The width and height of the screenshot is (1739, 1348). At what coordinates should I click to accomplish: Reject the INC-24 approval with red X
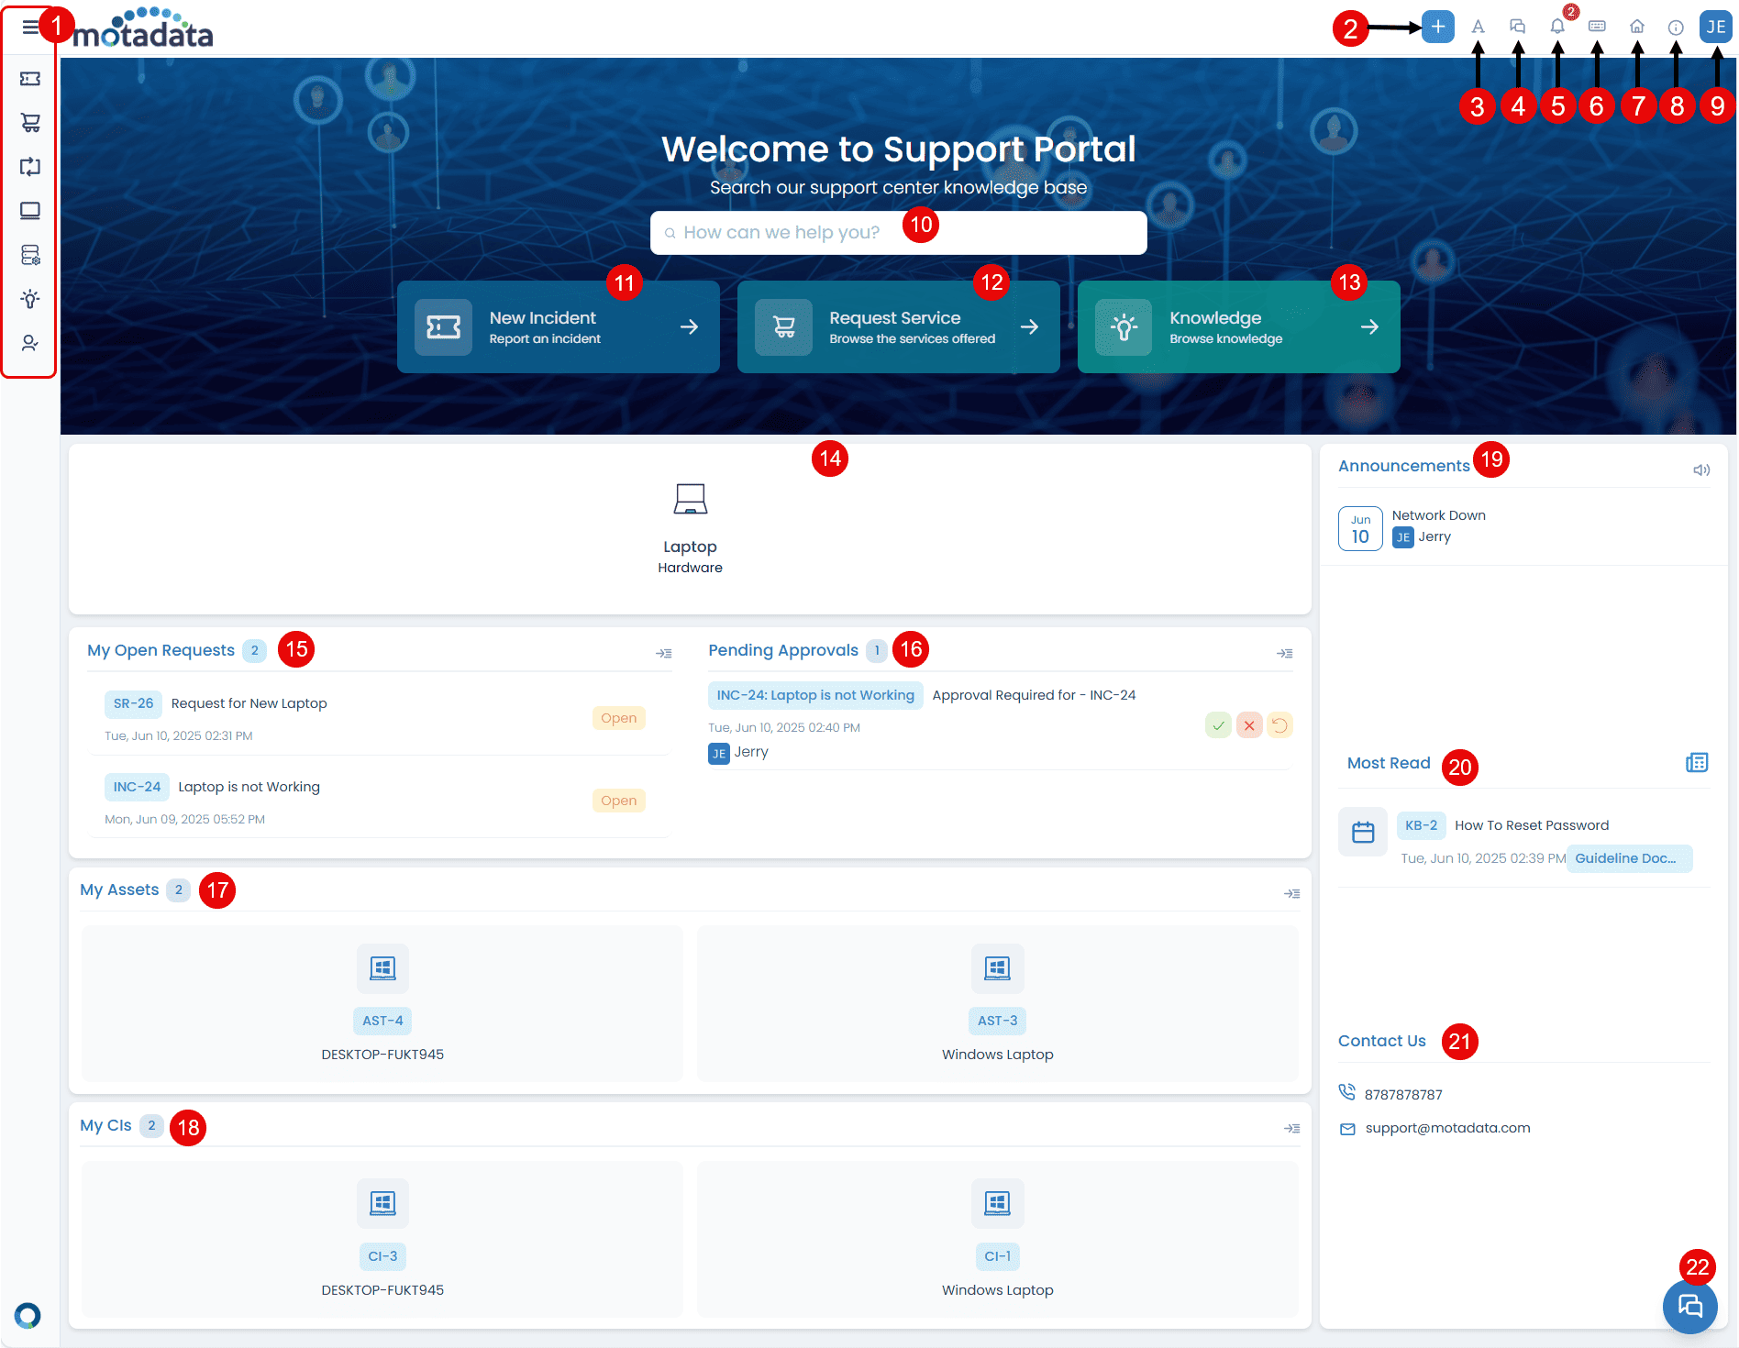(x=1248, y=725)
